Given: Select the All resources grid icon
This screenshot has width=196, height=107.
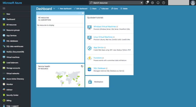Looking at the screenshot, I should click(x=4, y=25).
